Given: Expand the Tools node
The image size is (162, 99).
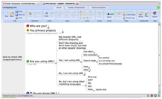Looking at the screenshot, I should tap(89, 68).
